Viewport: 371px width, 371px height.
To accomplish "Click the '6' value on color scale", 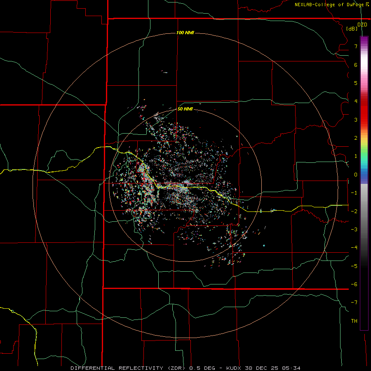I will (356, 65).
